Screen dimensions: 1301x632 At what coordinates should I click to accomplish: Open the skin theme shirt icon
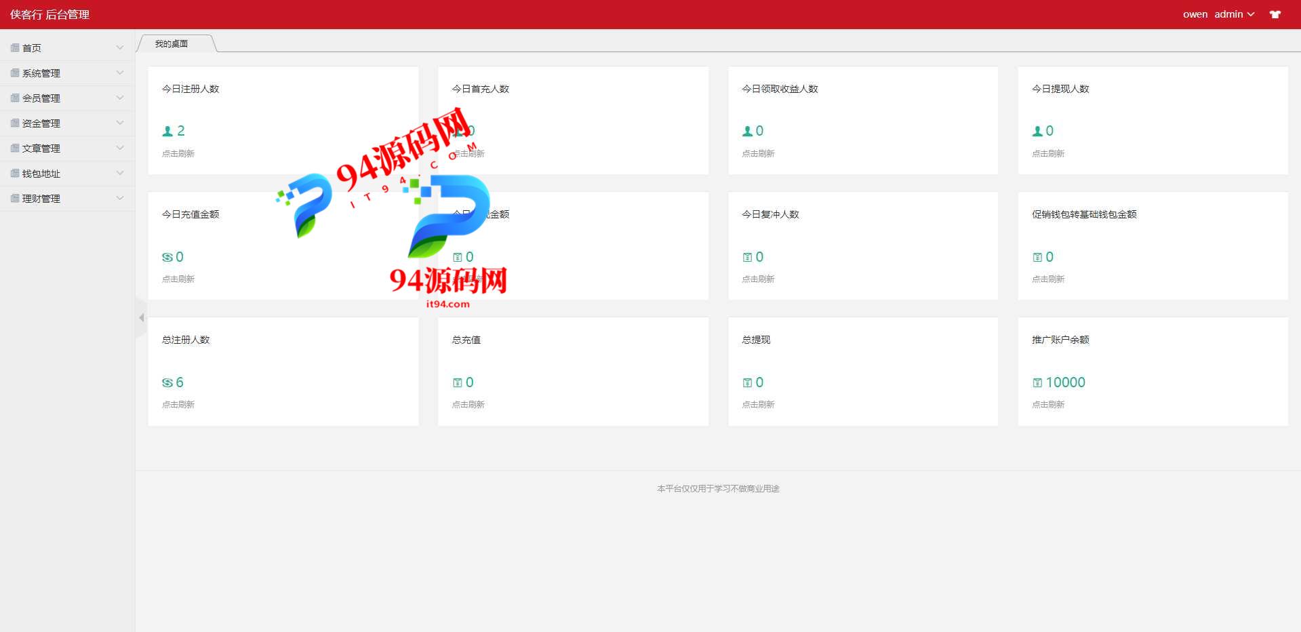click(x=1275, y=14)
